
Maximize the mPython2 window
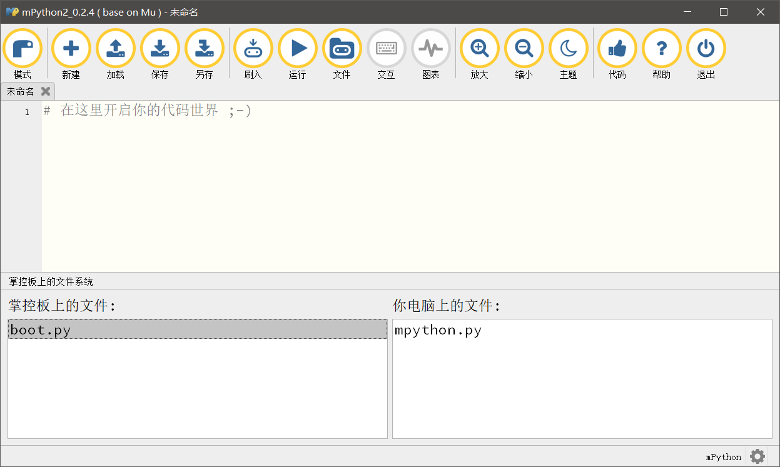pyautogui.click(x=724, y=12)
